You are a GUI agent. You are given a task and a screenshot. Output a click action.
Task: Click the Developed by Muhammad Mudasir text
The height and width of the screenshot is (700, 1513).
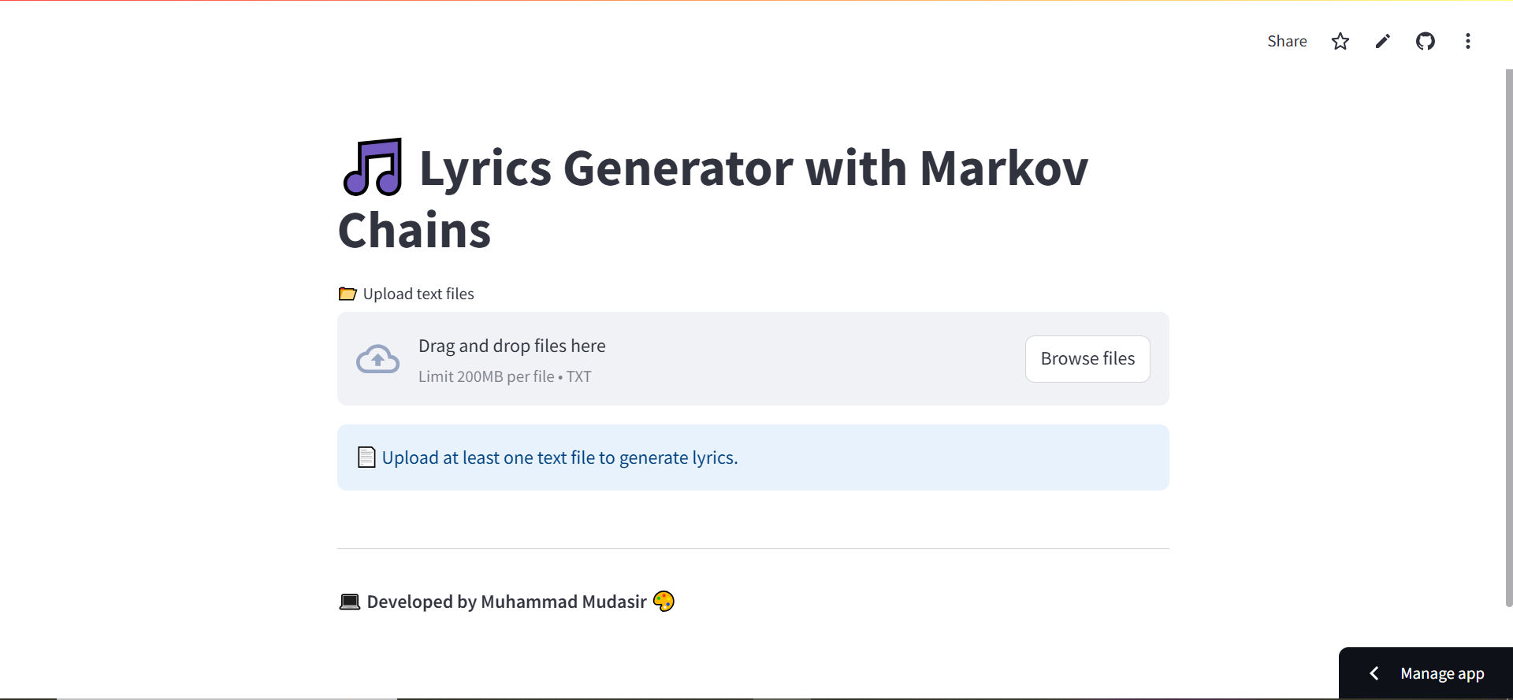point(505,601)
